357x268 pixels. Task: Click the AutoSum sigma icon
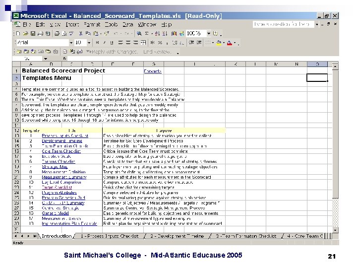(147, 34)
